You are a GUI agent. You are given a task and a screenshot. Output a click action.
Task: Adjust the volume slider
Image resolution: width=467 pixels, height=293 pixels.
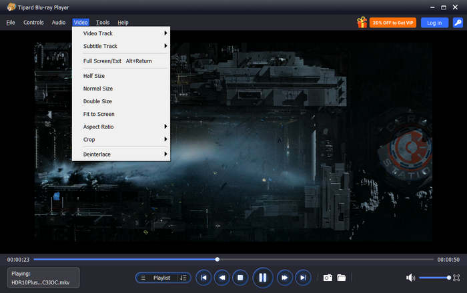point(434,278)
